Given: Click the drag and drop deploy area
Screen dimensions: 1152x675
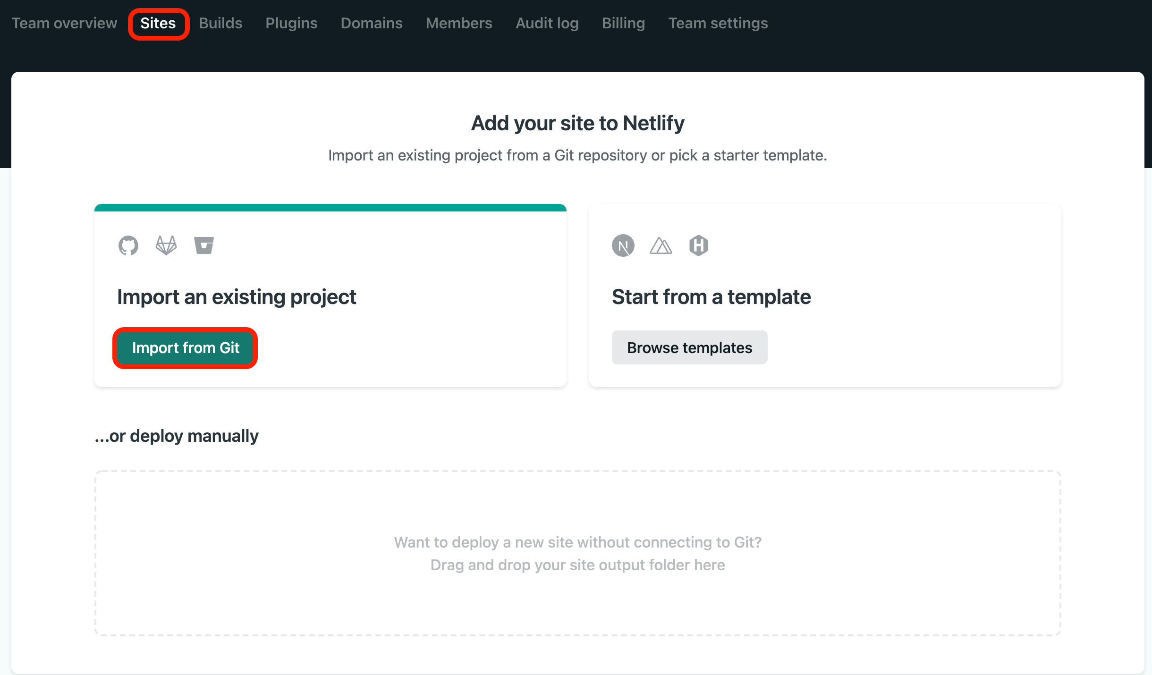Looking at the screenshot, I should pyautogui.click(x=577, y=553).
